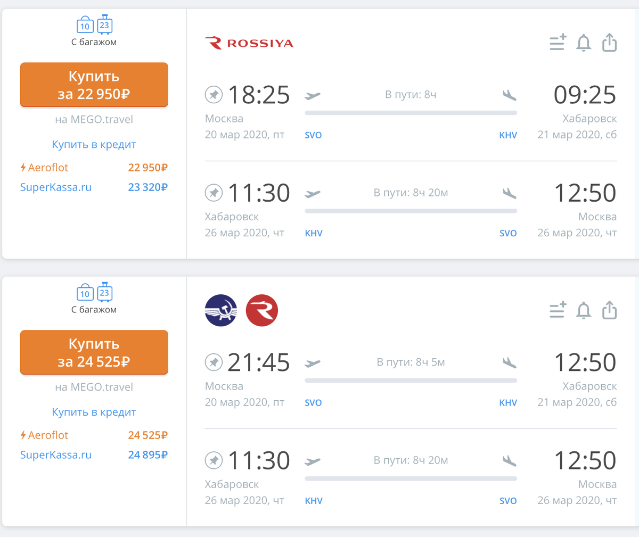Click the Aeroflot round logo

(221, 310)
